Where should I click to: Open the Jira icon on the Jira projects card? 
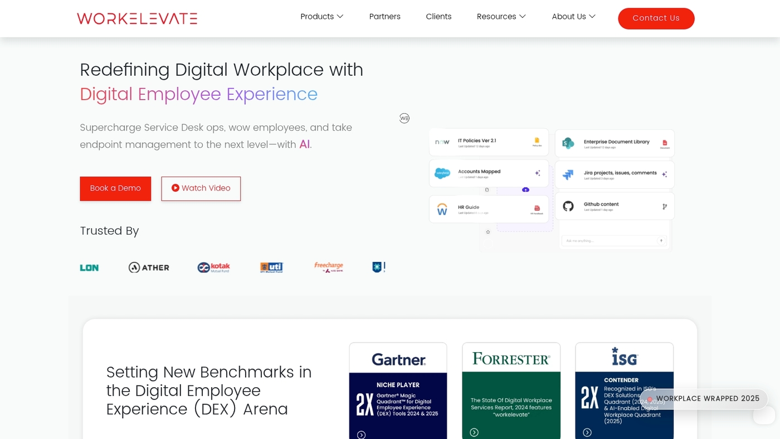[x=569, y=174]
